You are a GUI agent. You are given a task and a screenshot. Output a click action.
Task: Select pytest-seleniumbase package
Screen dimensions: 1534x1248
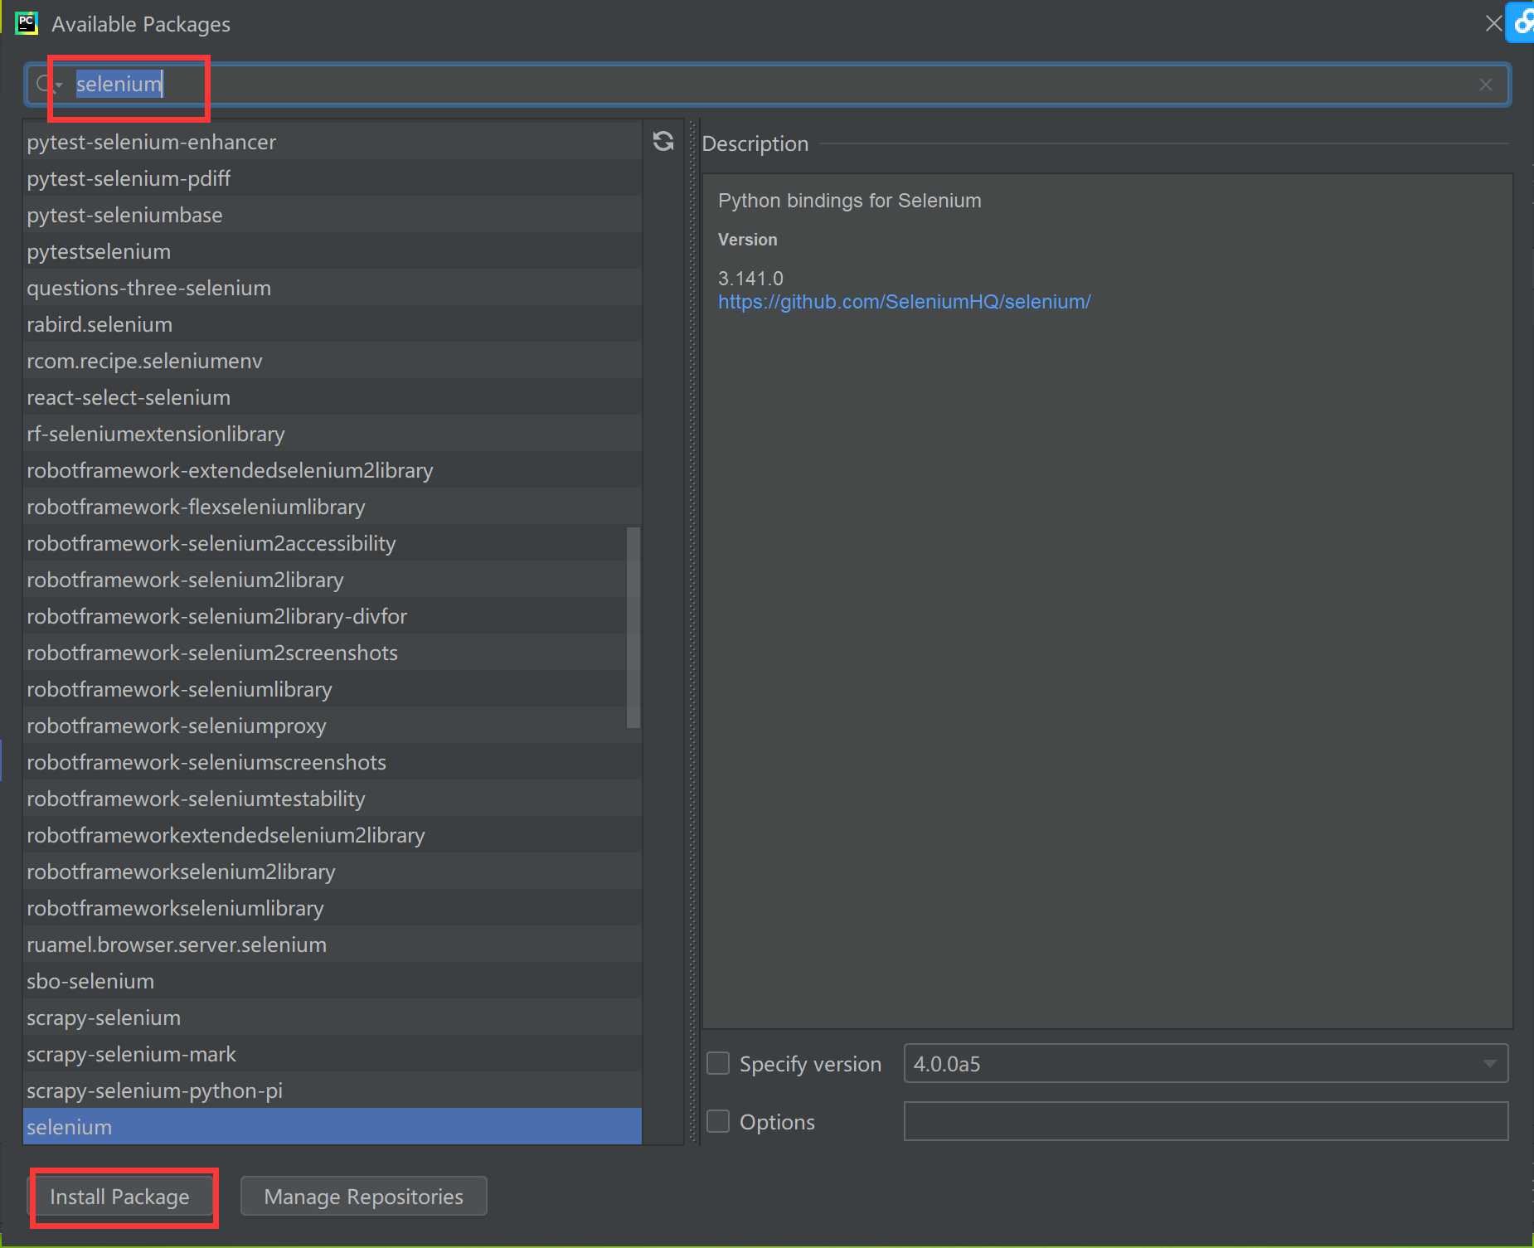point(333,215)
